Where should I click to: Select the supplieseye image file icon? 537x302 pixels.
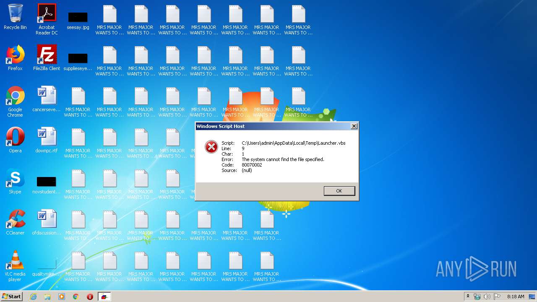click(78, 62)
